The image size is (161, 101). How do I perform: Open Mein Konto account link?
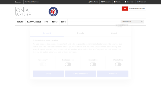coord(93,2)
